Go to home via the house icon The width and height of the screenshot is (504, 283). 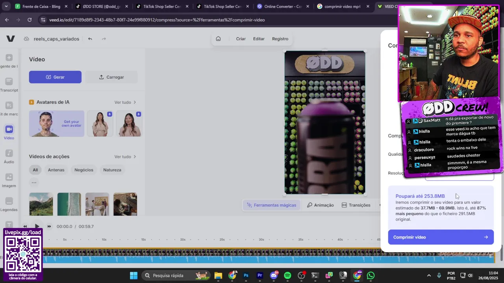coord(218,39)
